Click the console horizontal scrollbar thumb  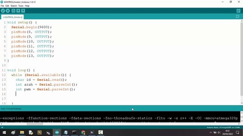[35, 124]
